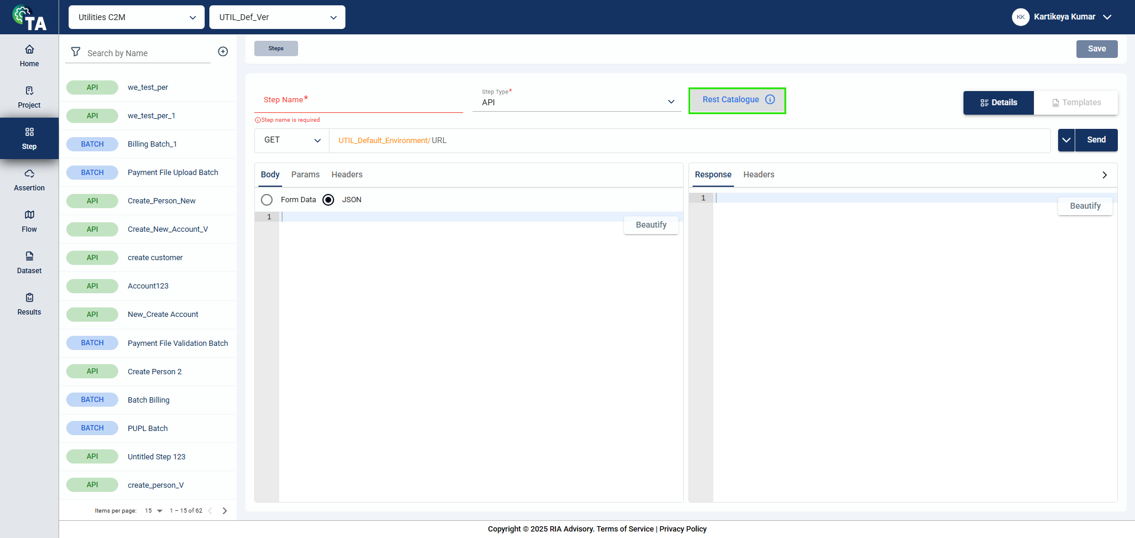This screenshot has width=1135, height=538.
Task: Switch to the Params tab
Action: point(305,174)
